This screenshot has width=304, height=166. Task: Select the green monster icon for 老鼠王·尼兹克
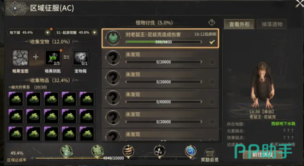(113, 38)
